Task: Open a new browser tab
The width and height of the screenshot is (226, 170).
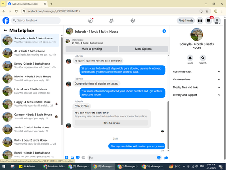Action: pyautogui.click(x=51, y=4)
